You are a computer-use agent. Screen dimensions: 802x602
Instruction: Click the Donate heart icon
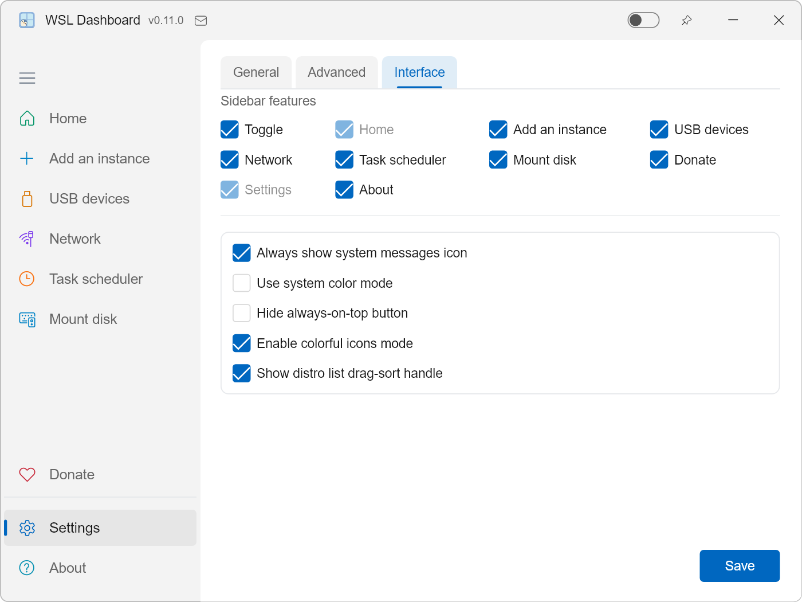(x=27, y=475)
